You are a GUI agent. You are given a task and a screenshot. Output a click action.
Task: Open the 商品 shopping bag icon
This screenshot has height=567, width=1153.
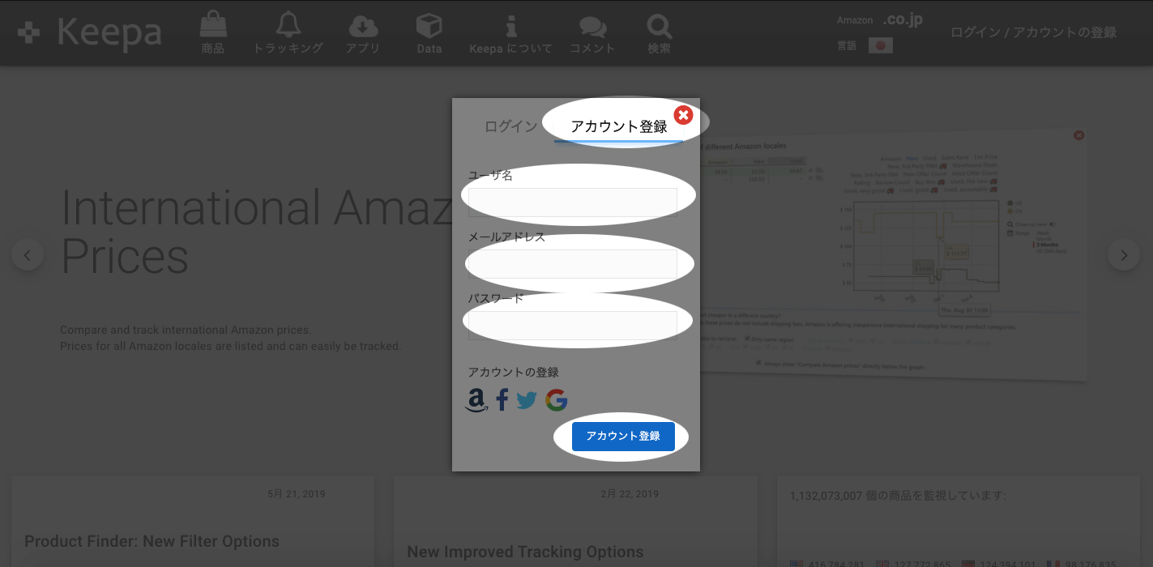213,25
